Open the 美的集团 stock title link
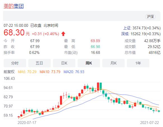The image size is (163, 127). (x=14, y=6)
